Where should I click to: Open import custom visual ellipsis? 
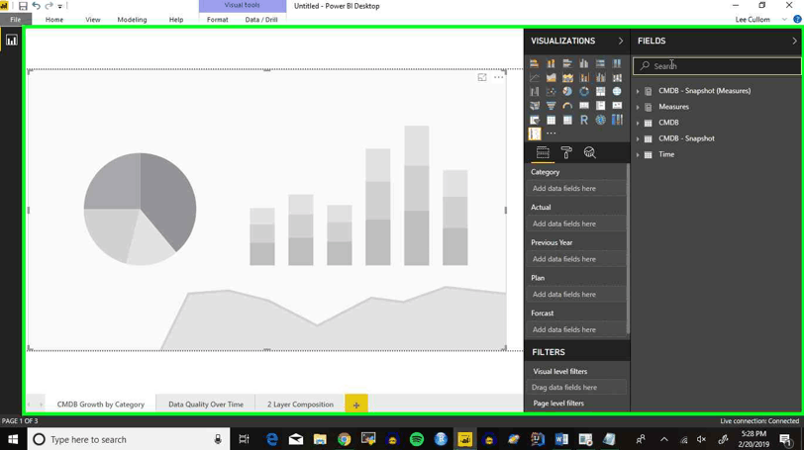(551, 134)
